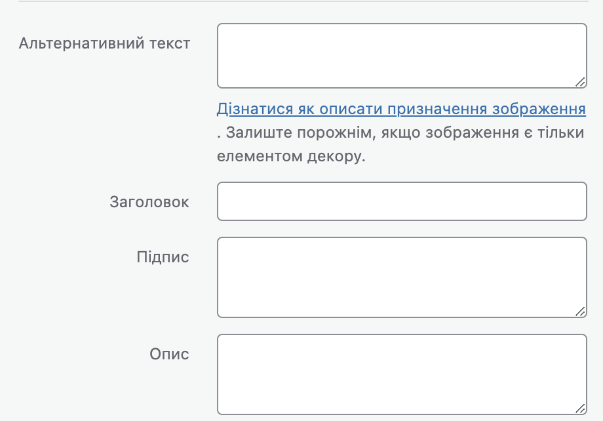Image resolution: width=603 pixels, height=421 pixels.
Task: Select the Опис textarea
Action: [x=401, y=374]
